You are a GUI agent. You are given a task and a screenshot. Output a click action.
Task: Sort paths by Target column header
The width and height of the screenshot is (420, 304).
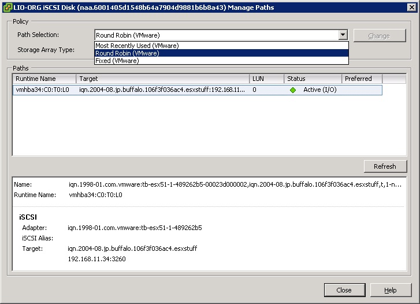pos(163,79)
